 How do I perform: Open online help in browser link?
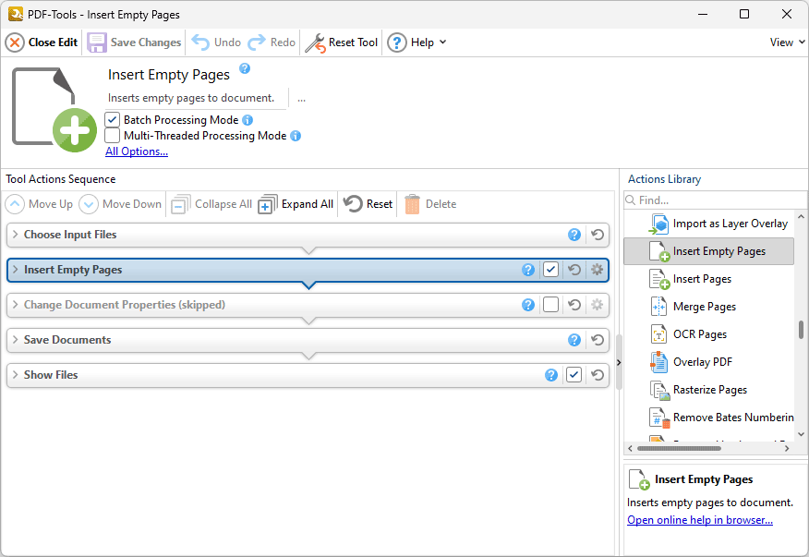pyautogui.click(x=700, y=520)
